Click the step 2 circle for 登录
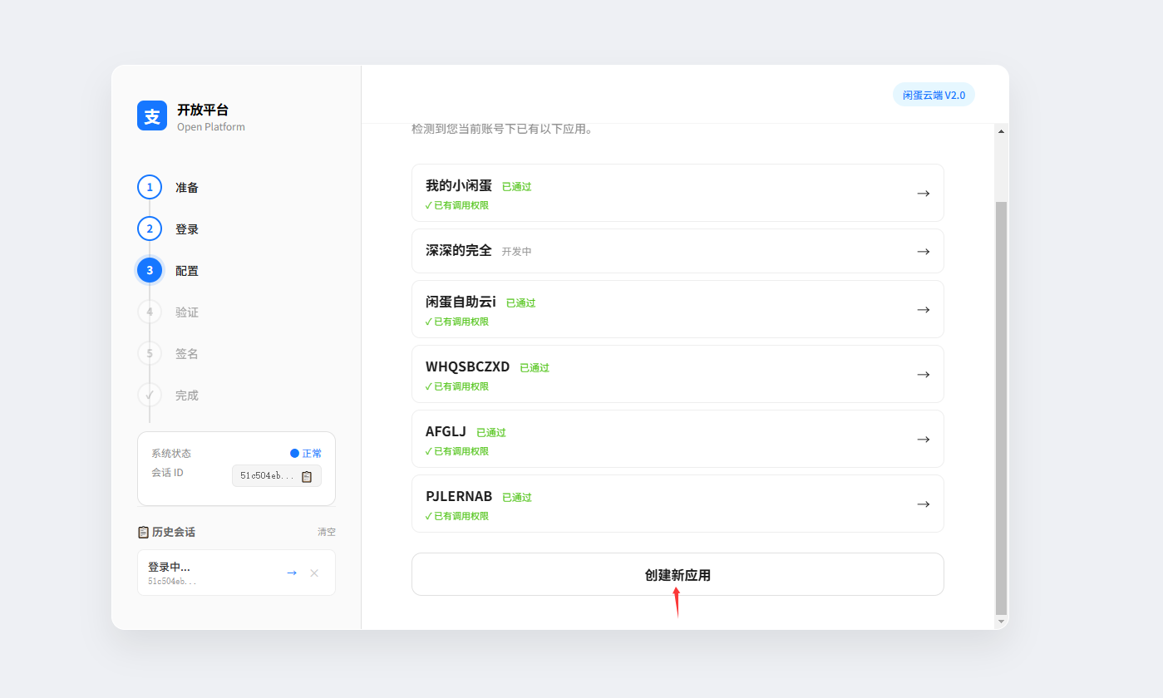The height and width of the screenshot is (698, 1163). tap(150, 229)
